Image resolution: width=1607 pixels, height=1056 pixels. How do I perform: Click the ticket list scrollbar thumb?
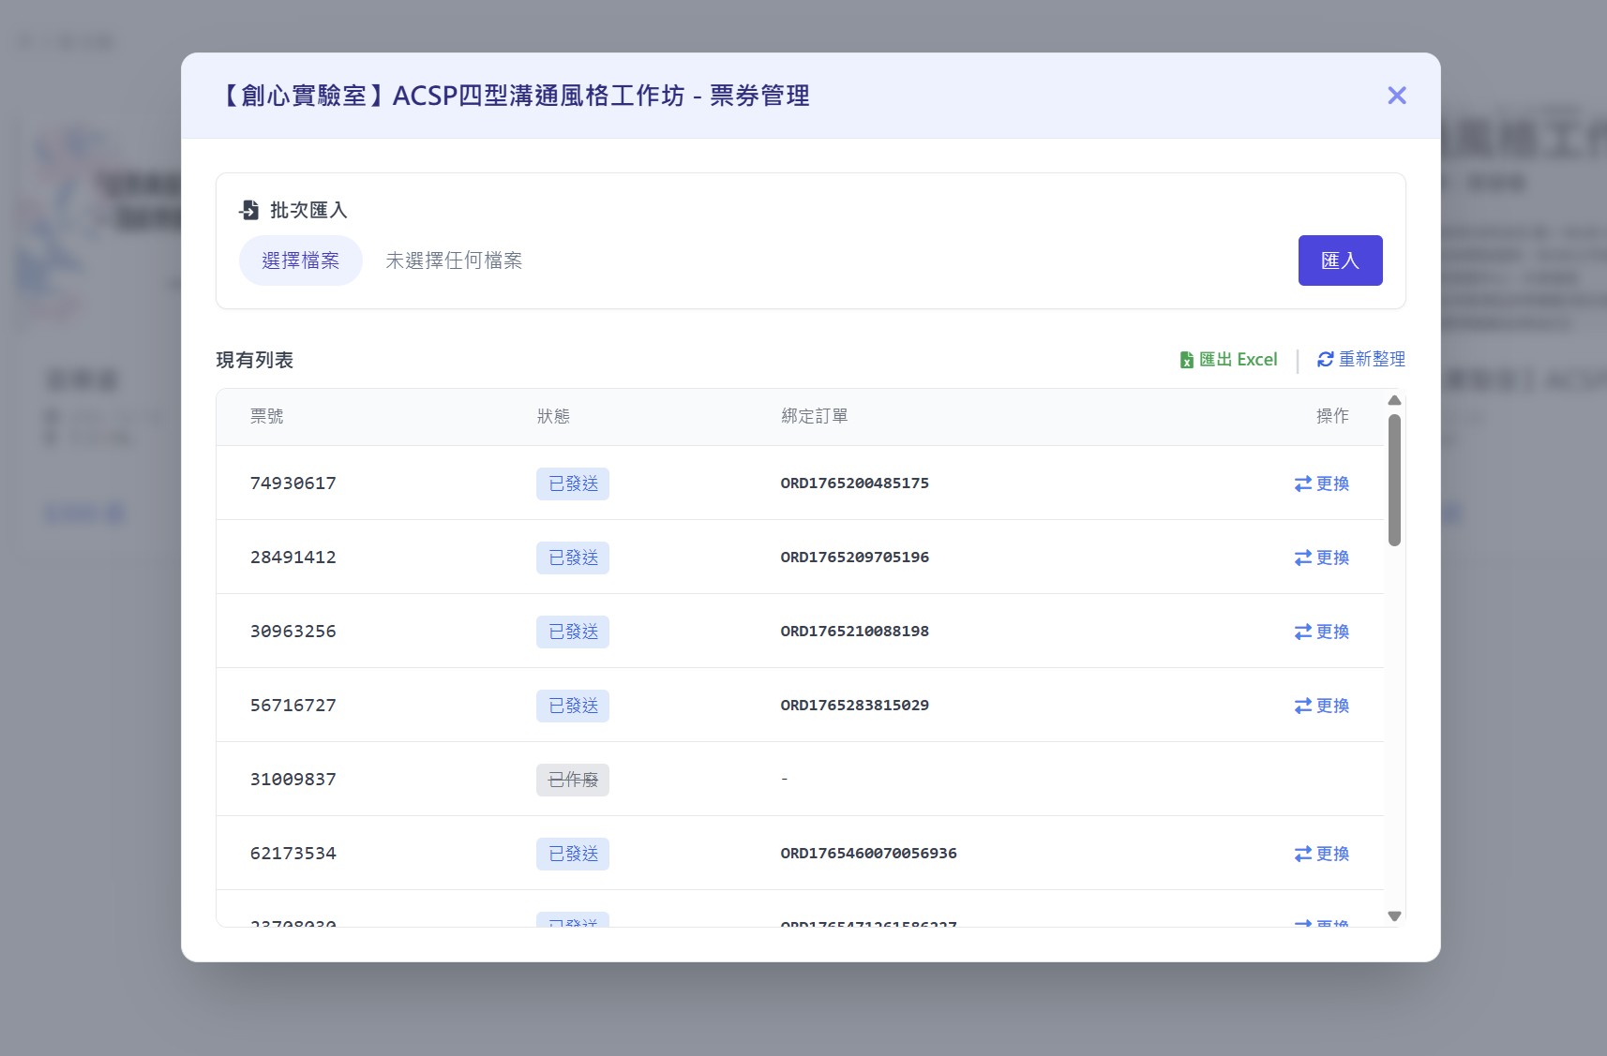(1394, 480)
